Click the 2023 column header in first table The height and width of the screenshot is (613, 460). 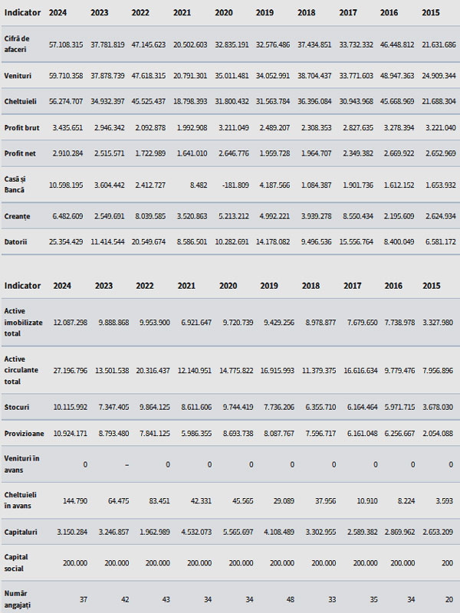pos(100,12)
